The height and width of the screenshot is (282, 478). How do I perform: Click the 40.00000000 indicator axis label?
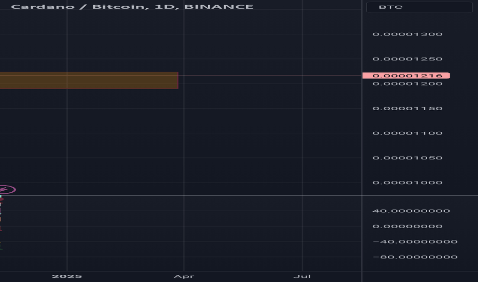(x=411, y=211)
